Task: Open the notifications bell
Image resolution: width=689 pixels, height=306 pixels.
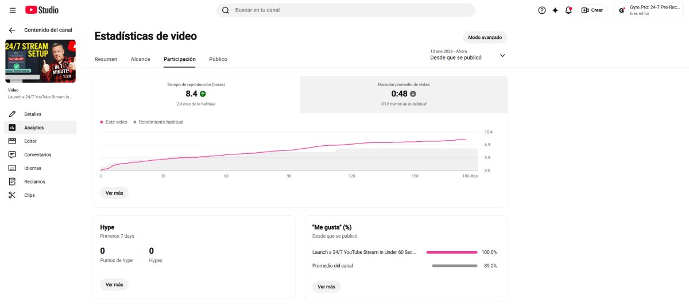Action: 568,10
